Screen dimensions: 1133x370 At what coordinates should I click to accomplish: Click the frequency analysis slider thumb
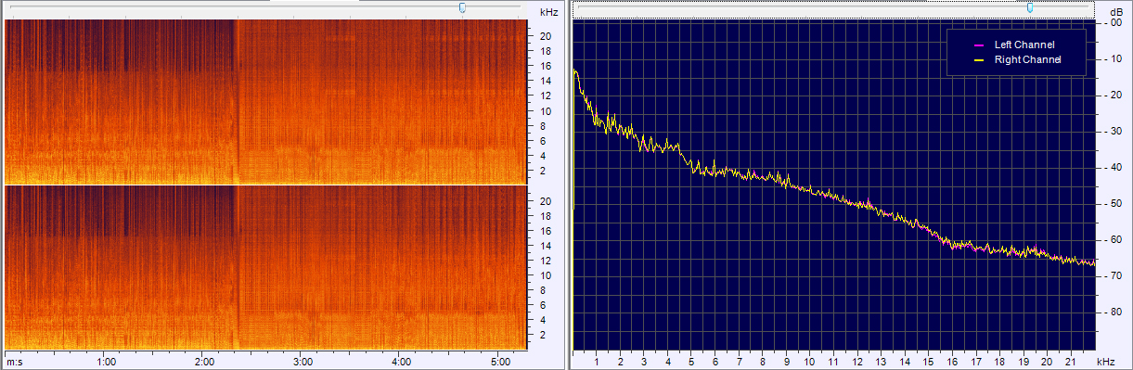pos(1030,7)
